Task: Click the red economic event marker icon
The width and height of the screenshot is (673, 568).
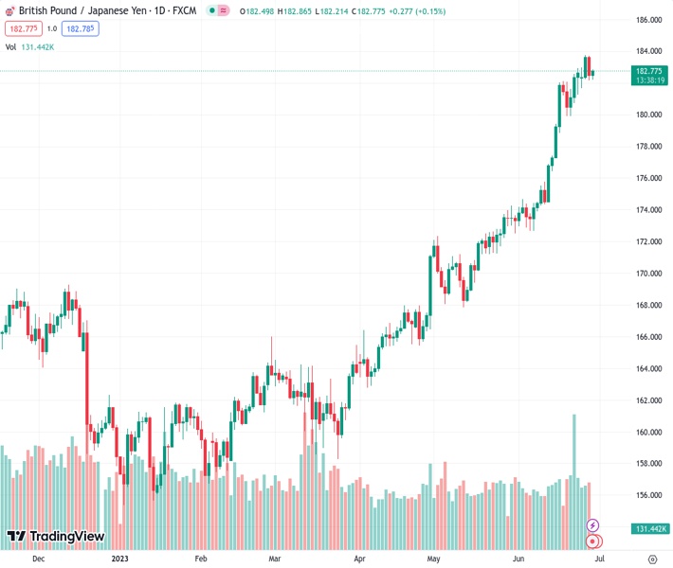Action: click(593, 541)
